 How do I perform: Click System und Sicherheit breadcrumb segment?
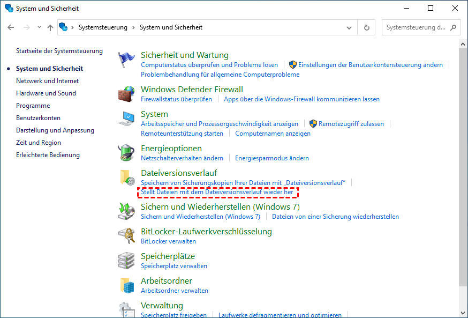pyautogui.click(x=171, y=27)
